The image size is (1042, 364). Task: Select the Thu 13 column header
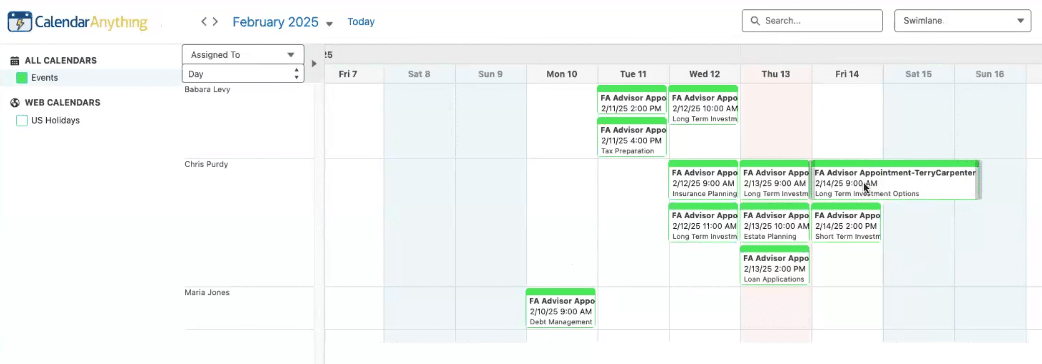[x=776, y=74]
